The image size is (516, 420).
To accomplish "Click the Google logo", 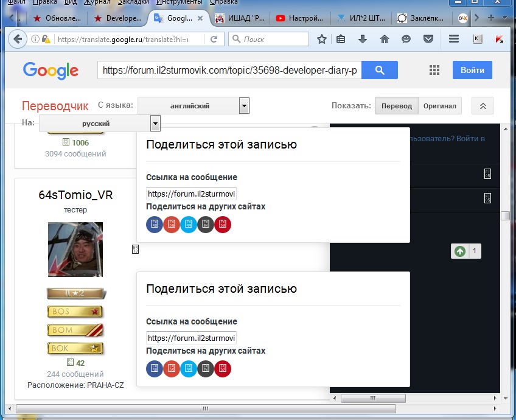I will coord(51,71).
